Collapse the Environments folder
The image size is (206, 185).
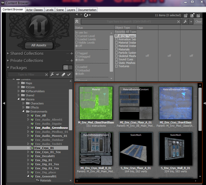[x=23, y=111]
